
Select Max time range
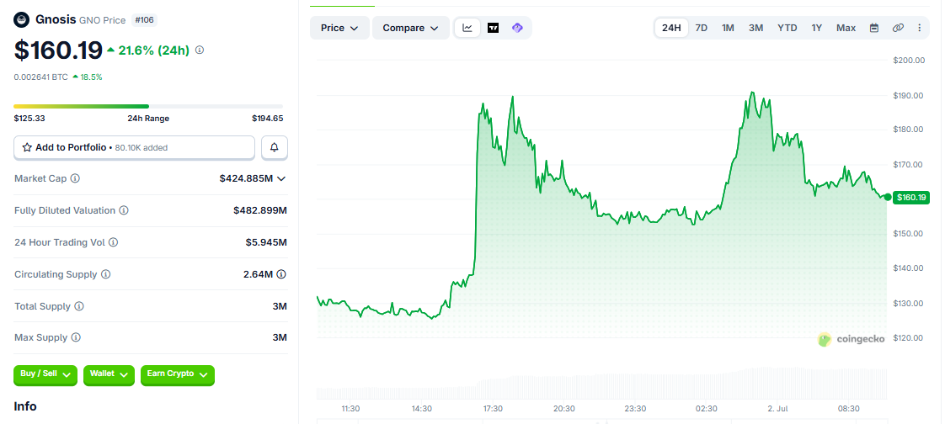click(x=846, y=28)
